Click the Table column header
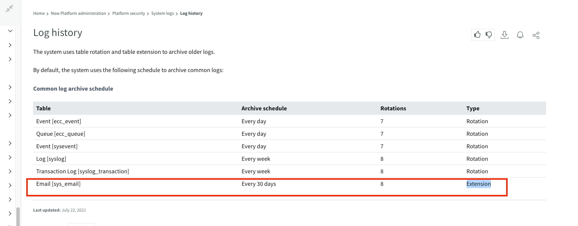578x226 pixels. click(43, 108)
